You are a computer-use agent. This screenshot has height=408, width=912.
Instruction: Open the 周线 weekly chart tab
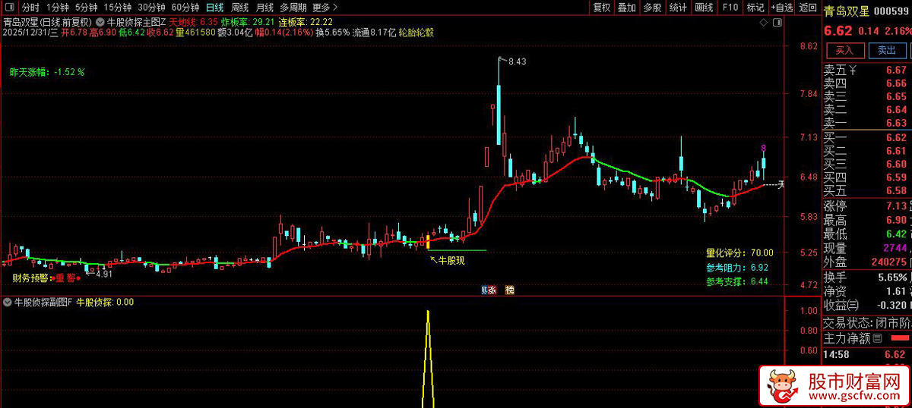(x=239, y=8)
